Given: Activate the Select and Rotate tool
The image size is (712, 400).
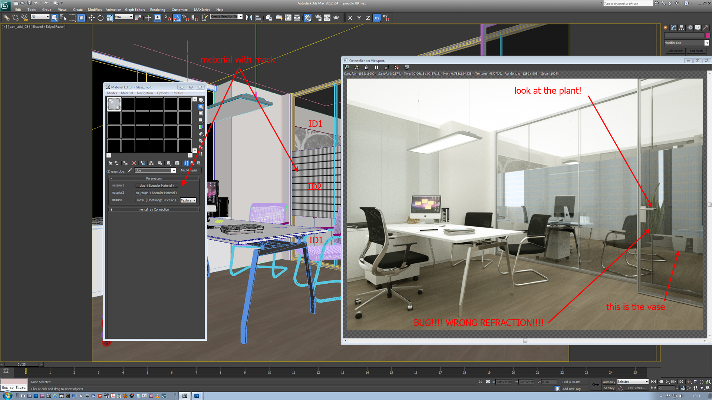Looking at the screenshot, I should tap(100, 18).
